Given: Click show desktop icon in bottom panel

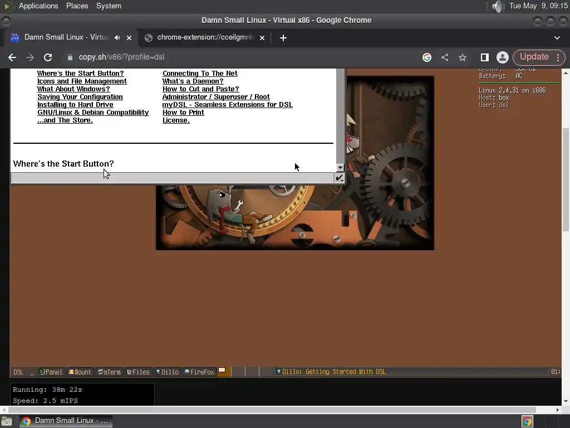Looking at the screenshot, I should [7, 421].
